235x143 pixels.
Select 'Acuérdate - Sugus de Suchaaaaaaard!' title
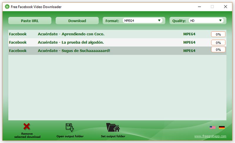pyautogui.click(x=74, y=51)
